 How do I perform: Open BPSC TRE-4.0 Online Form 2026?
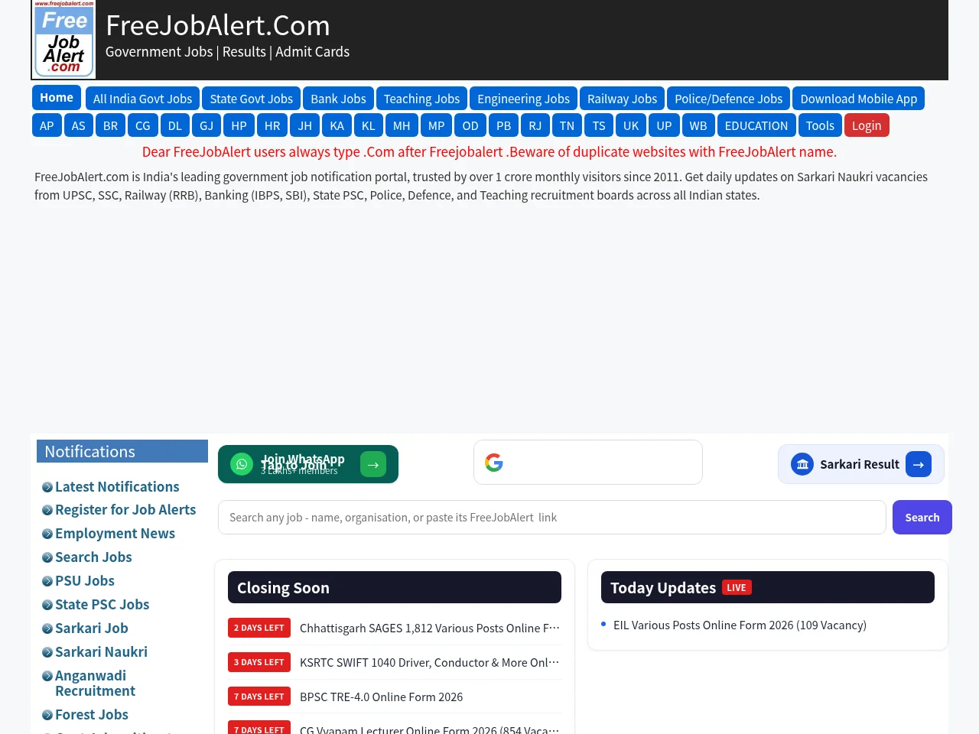point(381,697)
